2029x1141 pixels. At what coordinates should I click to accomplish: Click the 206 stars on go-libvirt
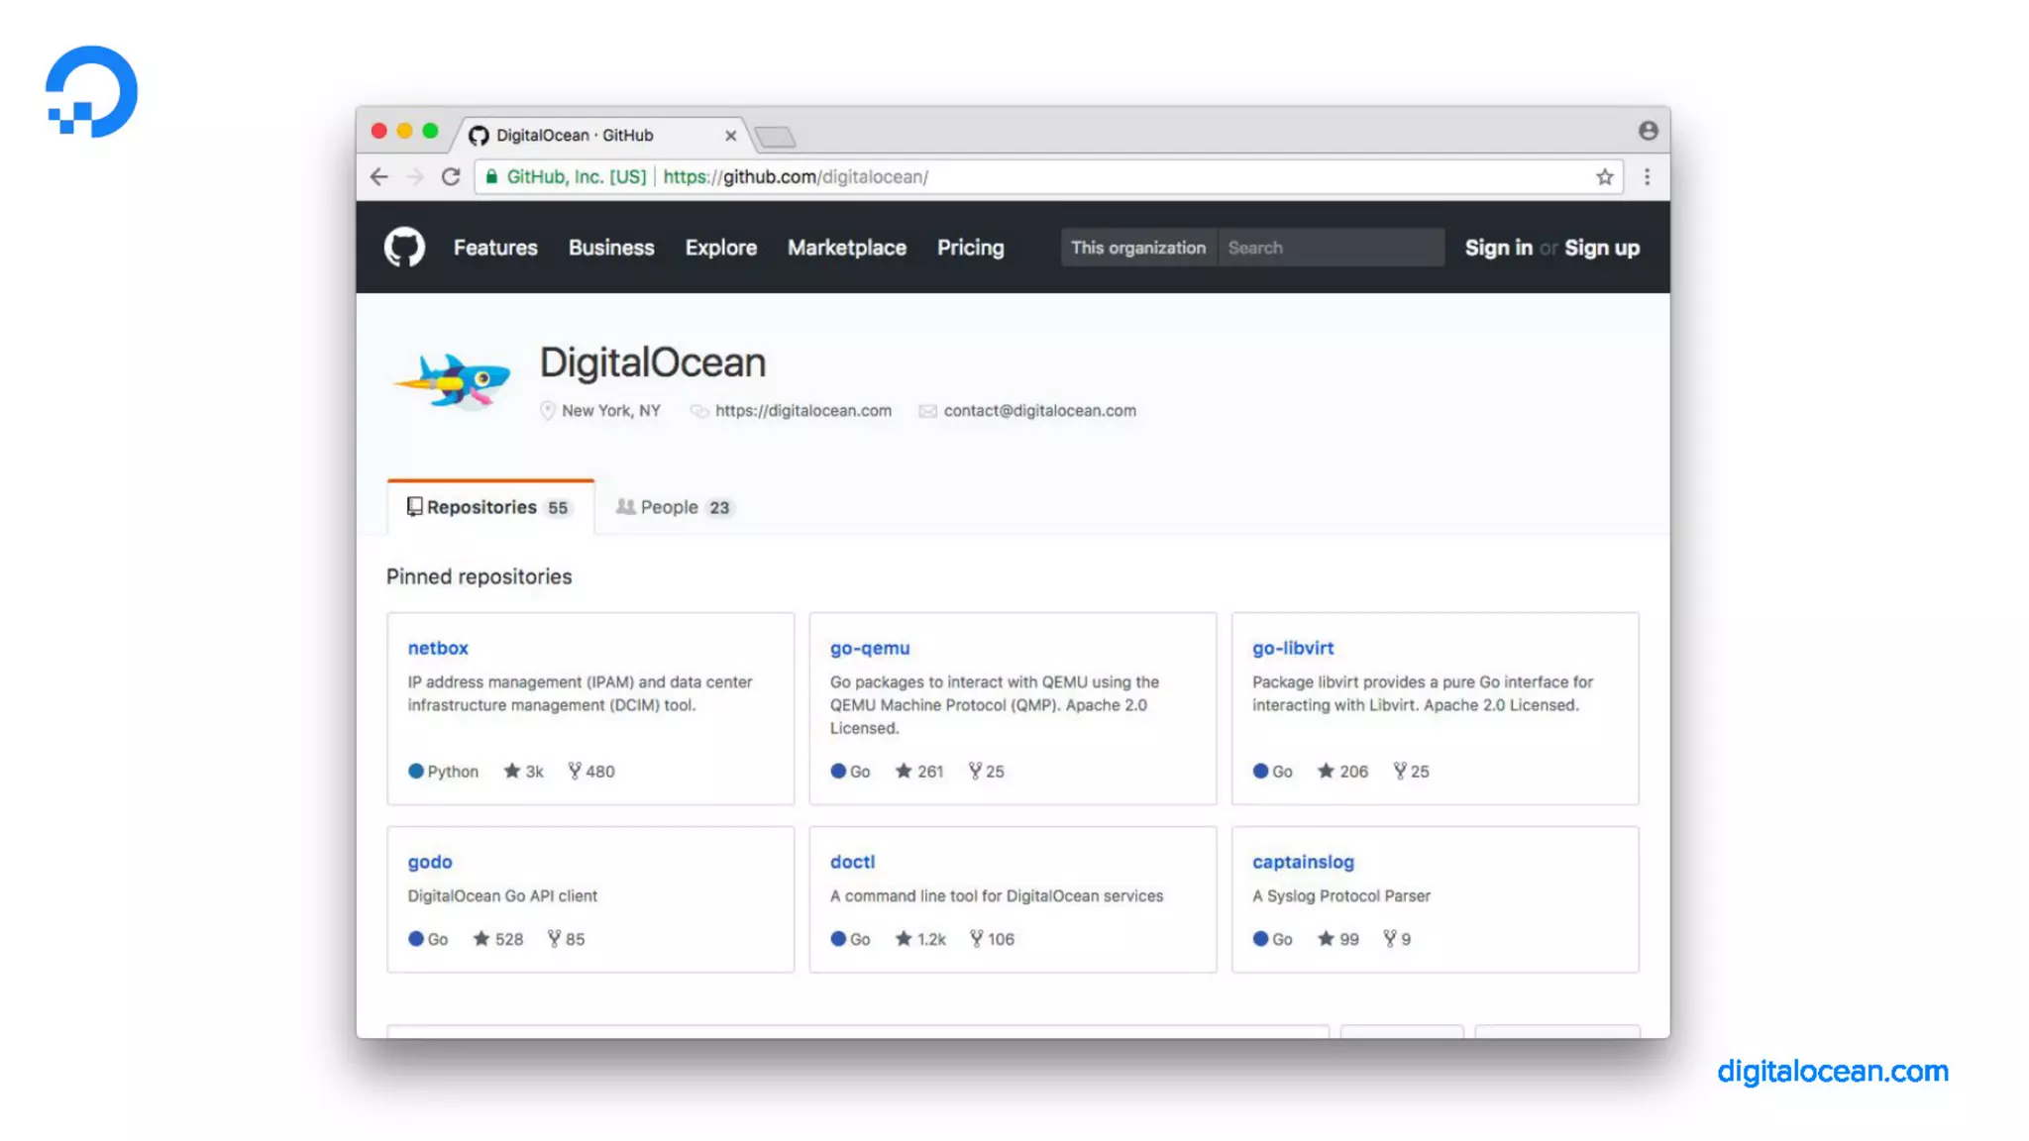pyautogui.click(x=1342, y=772)
